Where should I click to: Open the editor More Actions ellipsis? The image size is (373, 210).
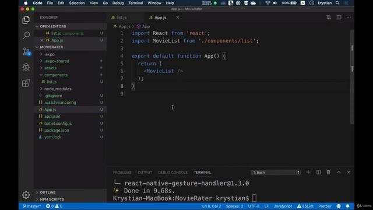pos(349,17)
